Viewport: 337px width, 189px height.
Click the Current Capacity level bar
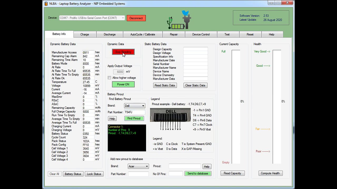236,107
